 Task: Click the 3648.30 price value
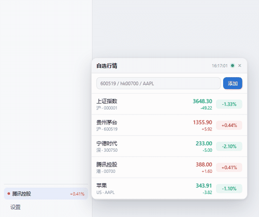[x=202, y=101]
